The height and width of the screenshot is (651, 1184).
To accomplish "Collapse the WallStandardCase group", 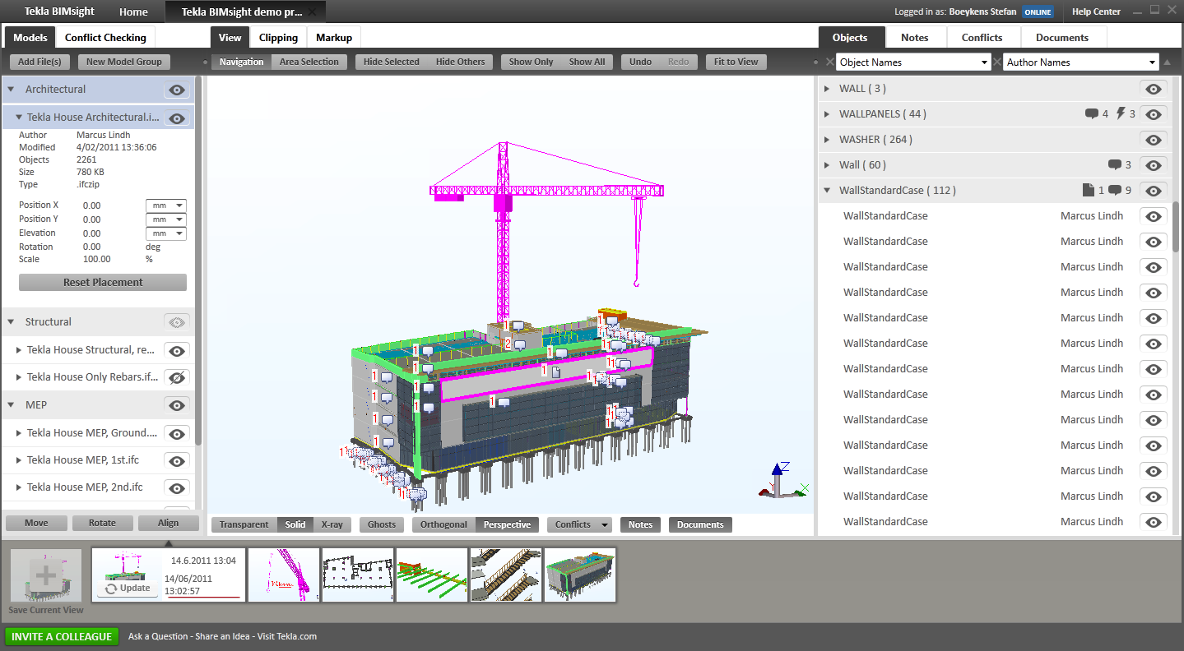I will tap(828, 190).
